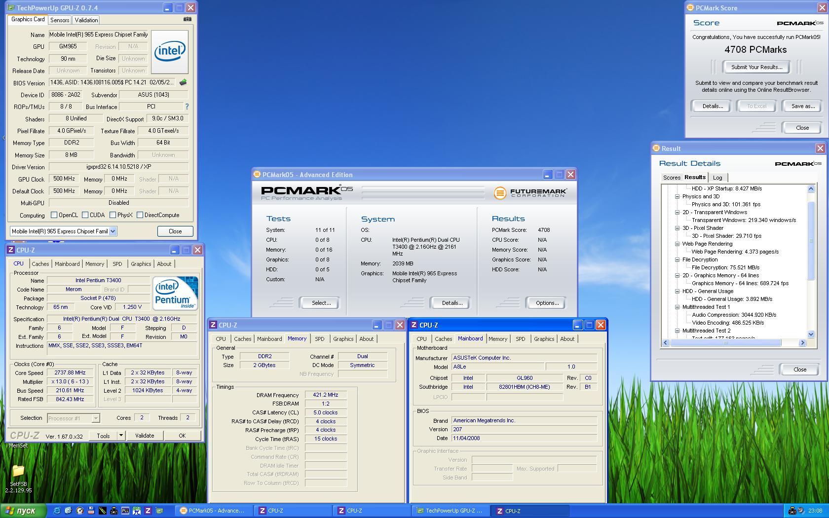Click the PLL quick launch icon

[125, 511]
